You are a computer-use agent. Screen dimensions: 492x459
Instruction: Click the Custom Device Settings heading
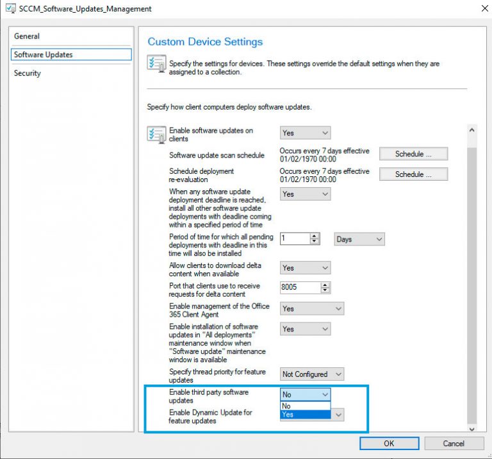click(x=205, y=42)
